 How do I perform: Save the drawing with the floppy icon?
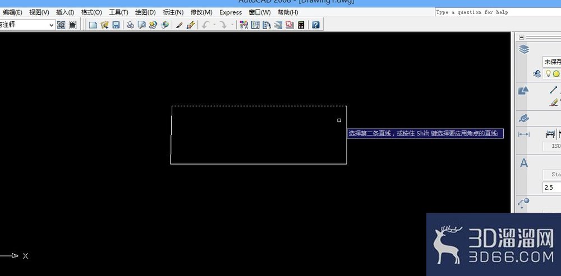[116, 25]
